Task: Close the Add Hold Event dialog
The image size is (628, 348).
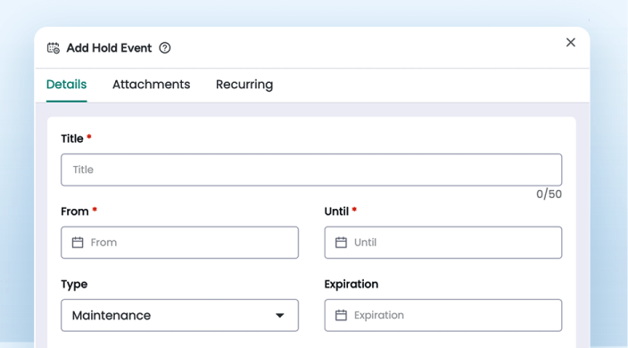Action: [x=571, y=43]
